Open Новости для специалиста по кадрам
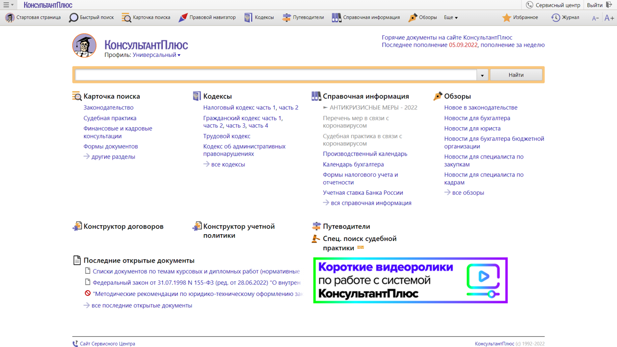Screen dimensions: 617x347 (x=484, y=178)
